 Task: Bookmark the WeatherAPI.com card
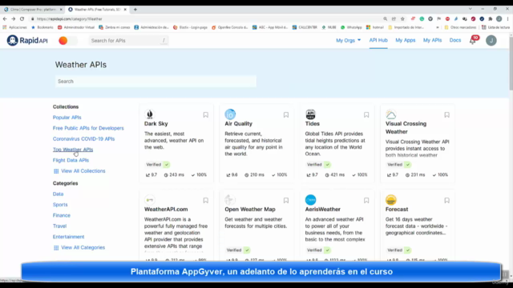tap(205, 201)
